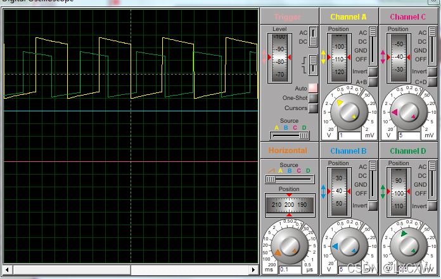This screenshot has width=441, height=279.
Task: Click the Channel C panel heading
Action: [x=408, y=17]
